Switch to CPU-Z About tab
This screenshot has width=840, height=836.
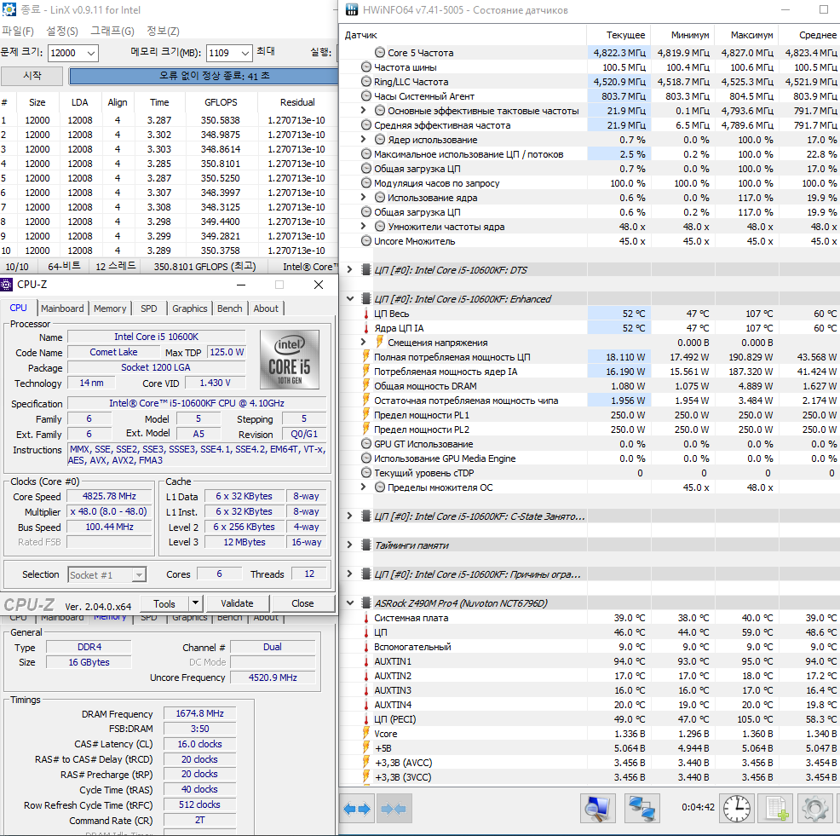coord(266,308)
